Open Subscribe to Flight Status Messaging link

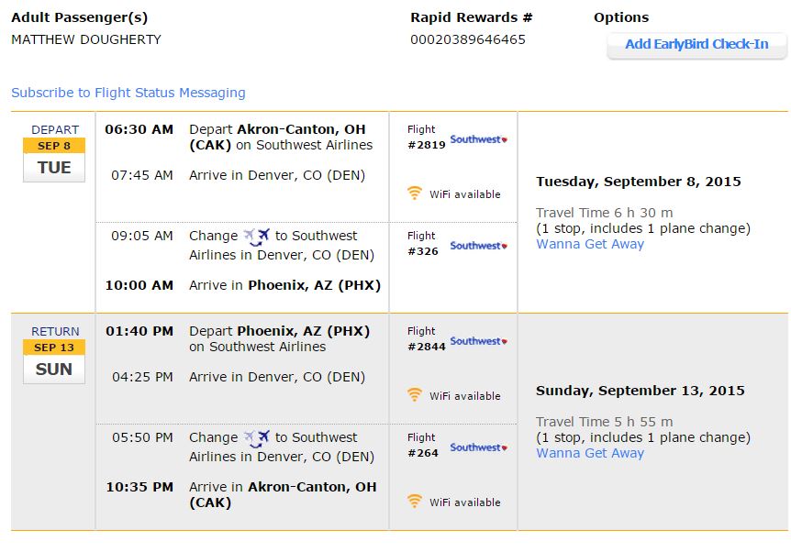(128, 93)
